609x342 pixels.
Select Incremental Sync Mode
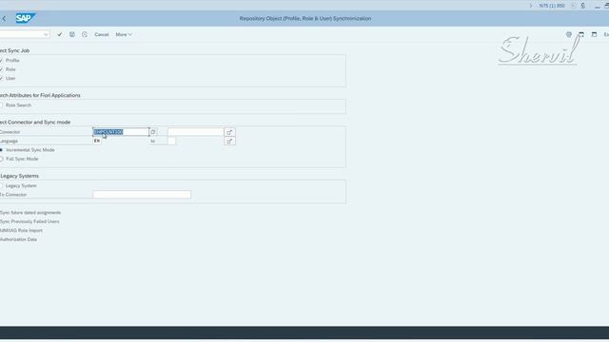click(x=2, y=150)
